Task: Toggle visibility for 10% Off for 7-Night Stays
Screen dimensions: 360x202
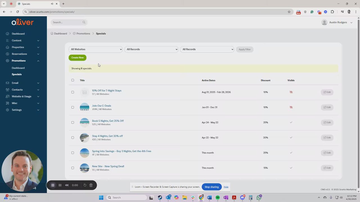Action: [x=291, y=92]
